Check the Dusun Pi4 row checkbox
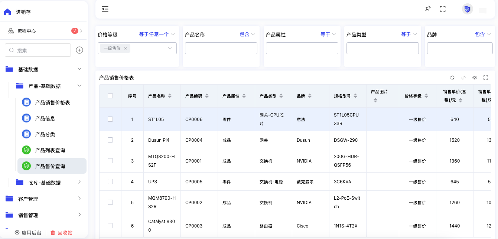 110,140
